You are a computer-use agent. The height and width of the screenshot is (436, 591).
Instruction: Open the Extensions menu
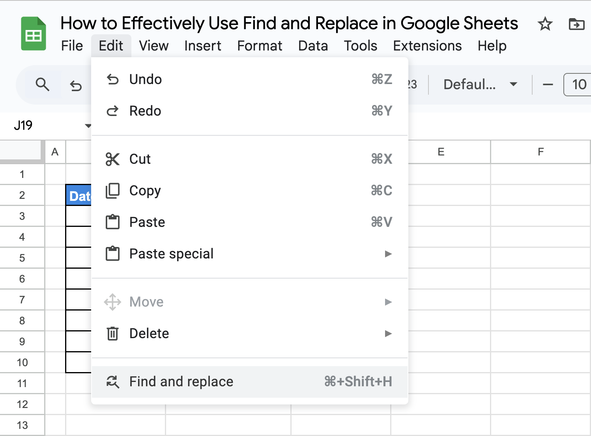(x=427, y=46)
